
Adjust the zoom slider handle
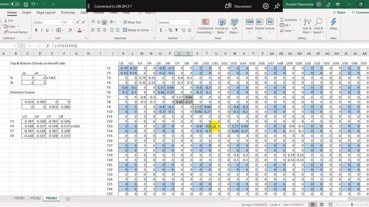tap(352, 205)
